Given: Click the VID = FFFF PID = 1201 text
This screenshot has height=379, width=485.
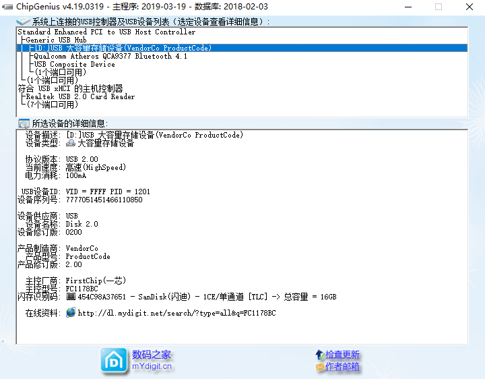Looking at the screenshot, I should pos(108,192).
